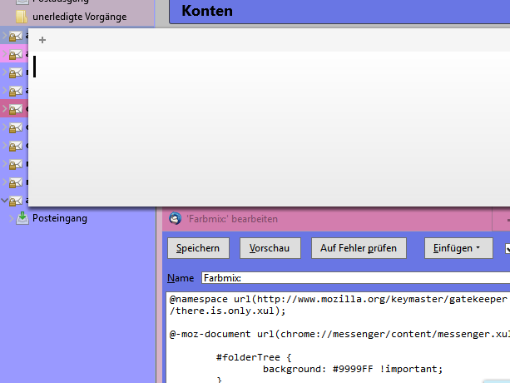510x383 pixels.
Task: Expand the Posteingang folder arrow
Action: pos(11,218)
